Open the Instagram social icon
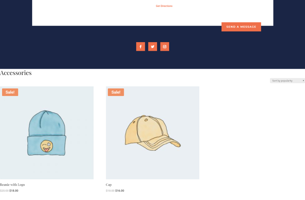The image size is (305, 200). [x=165, y=47]
